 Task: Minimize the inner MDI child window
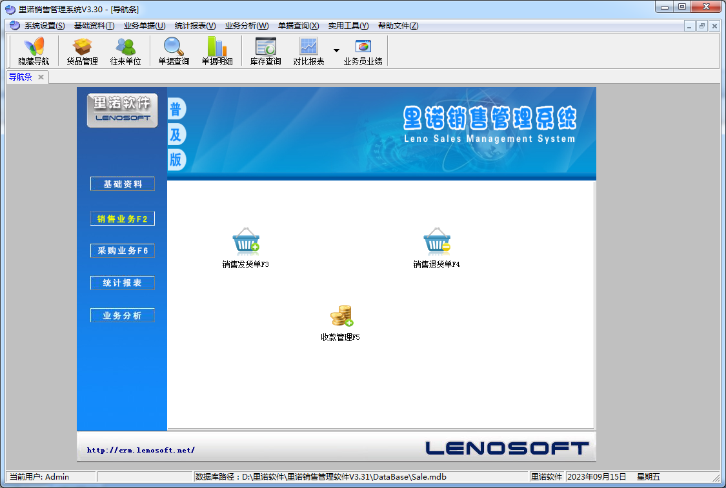[689, 26]
